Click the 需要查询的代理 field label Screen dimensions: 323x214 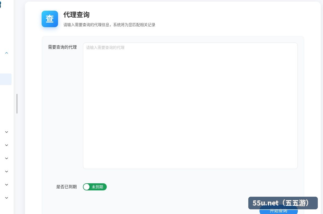62,47
